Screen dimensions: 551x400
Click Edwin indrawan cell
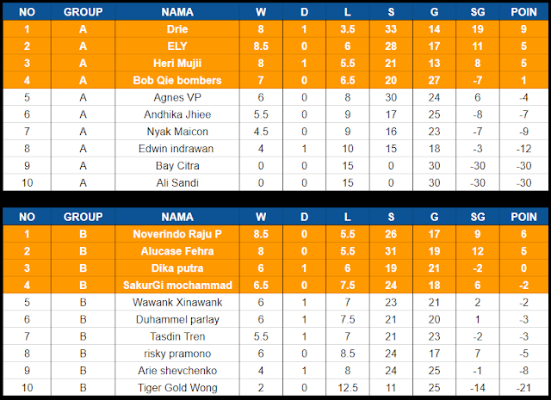coord(177,149)
